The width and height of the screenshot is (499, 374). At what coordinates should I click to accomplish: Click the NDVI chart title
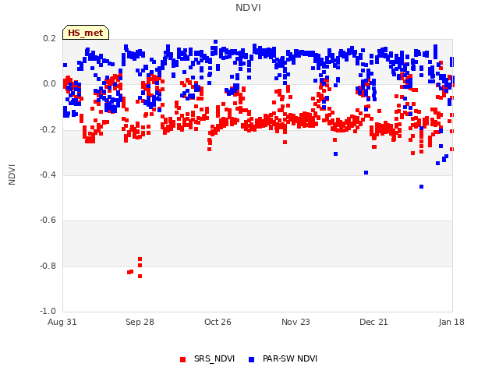(x=248, y=8)
